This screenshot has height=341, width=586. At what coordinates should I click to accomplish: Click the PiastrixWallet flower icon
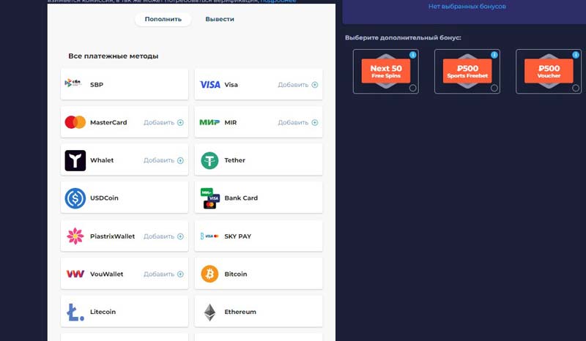click(75, 236)
